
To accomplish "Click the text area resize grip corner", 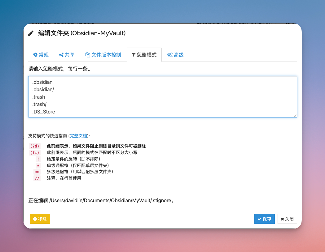I will point(295,115).
